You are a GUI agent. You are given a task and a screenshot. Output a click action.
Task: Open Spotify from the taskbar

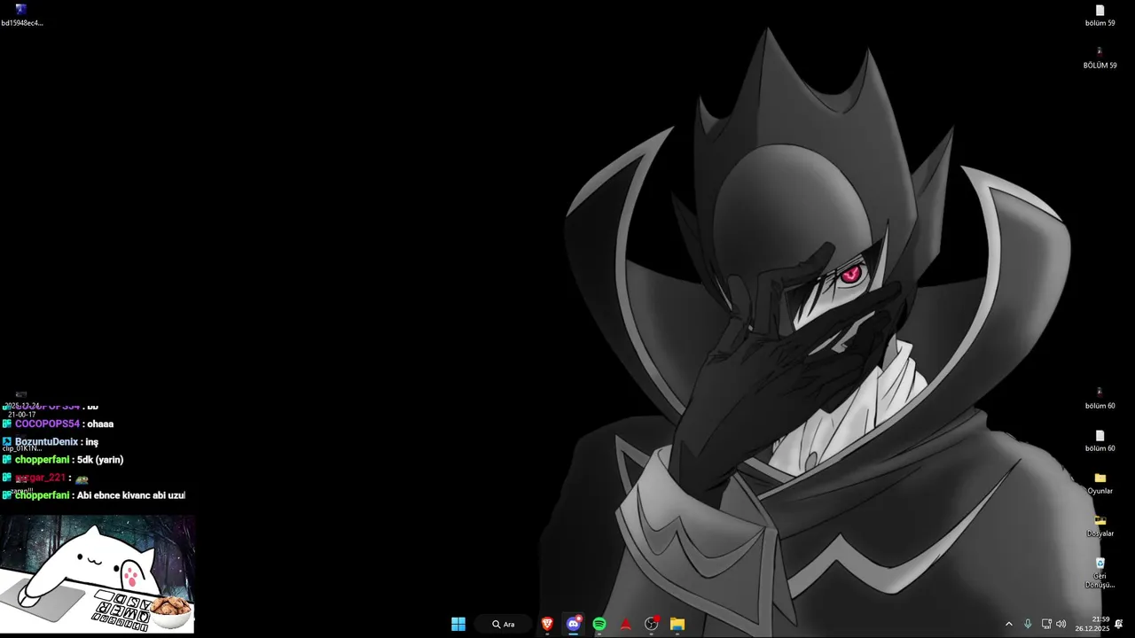tap(599, 624)
